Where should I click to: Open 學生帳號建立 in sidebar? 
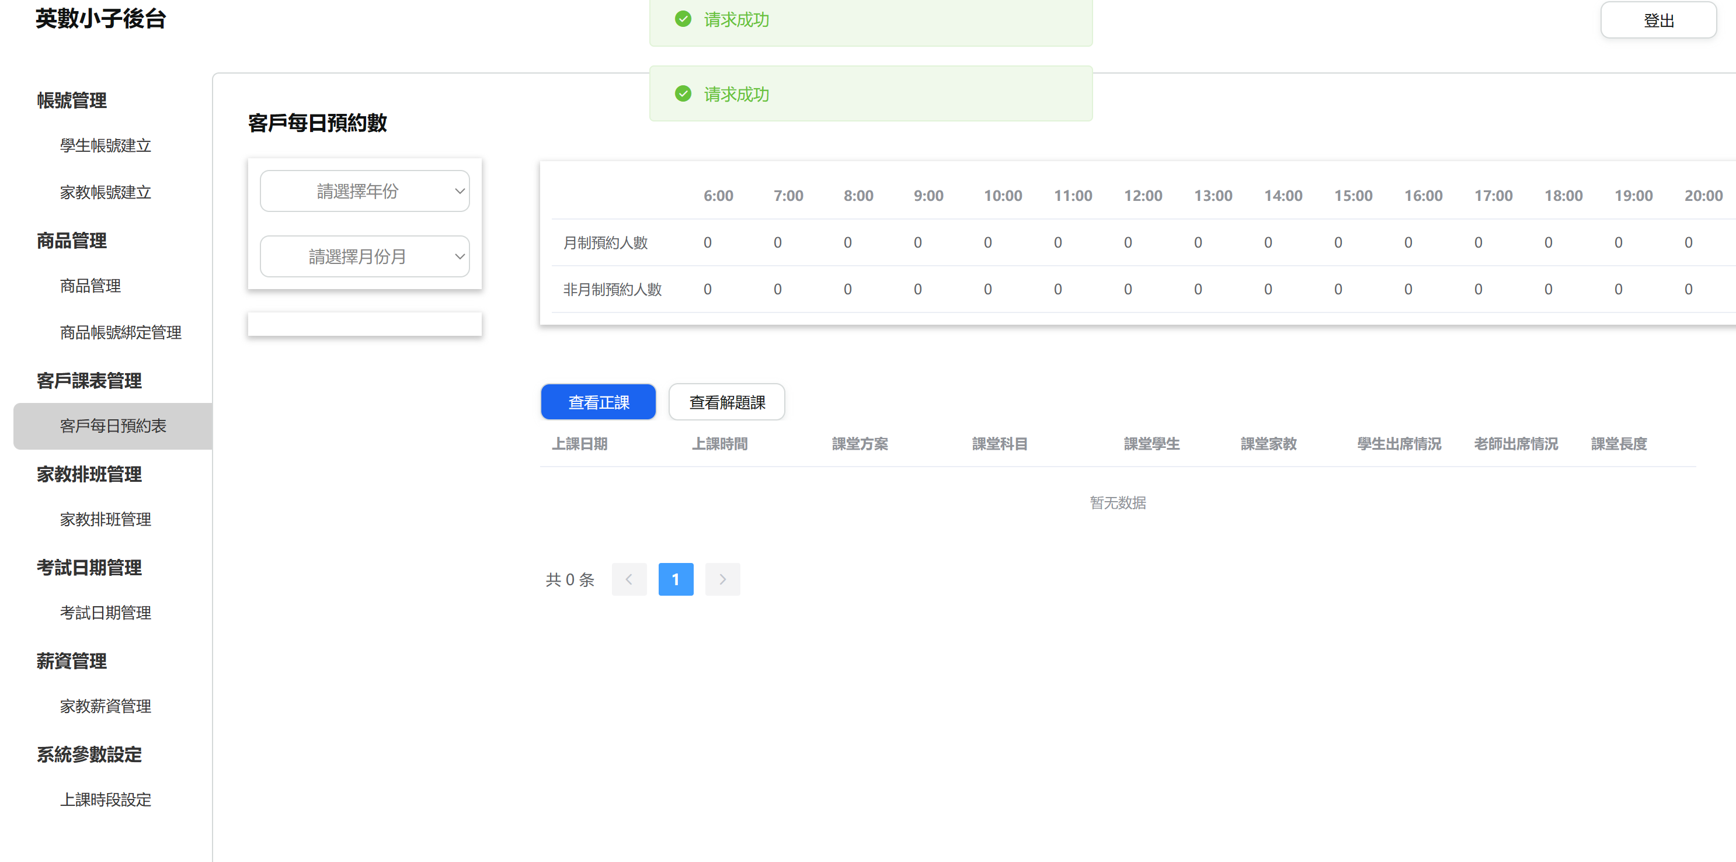tap(105, 145)
